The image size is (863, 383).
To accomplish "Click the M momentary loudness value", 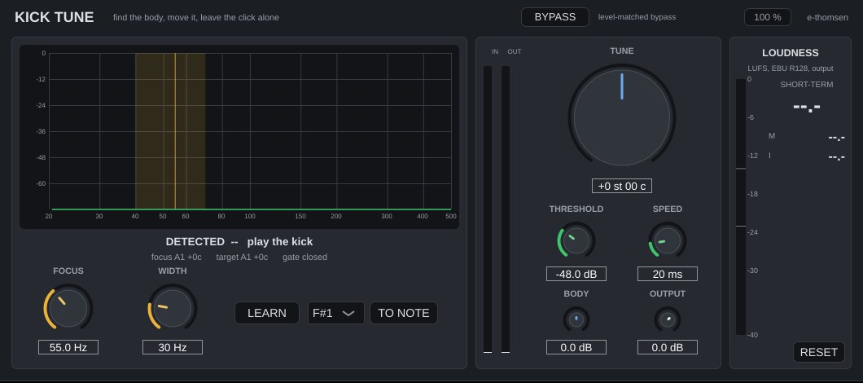I will click(x=836, y=138).
